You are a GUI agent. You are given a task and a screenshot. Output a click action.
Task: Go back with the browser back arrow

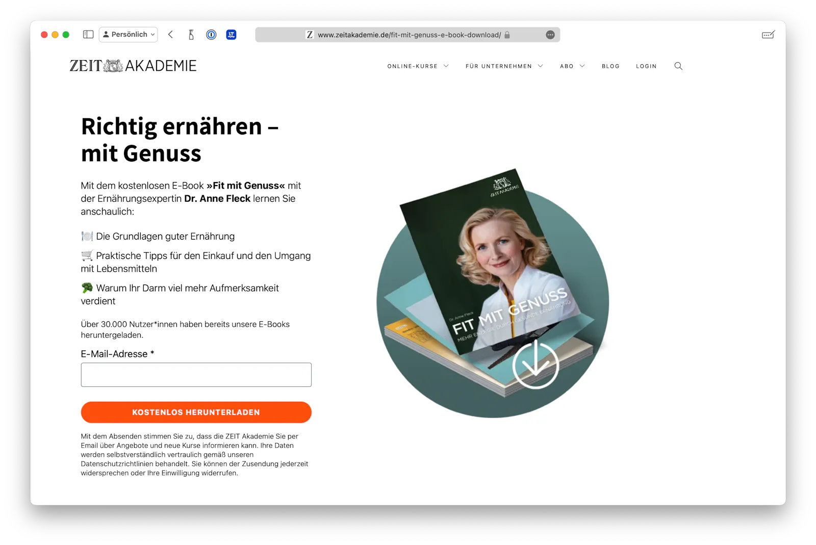point(171,35)
